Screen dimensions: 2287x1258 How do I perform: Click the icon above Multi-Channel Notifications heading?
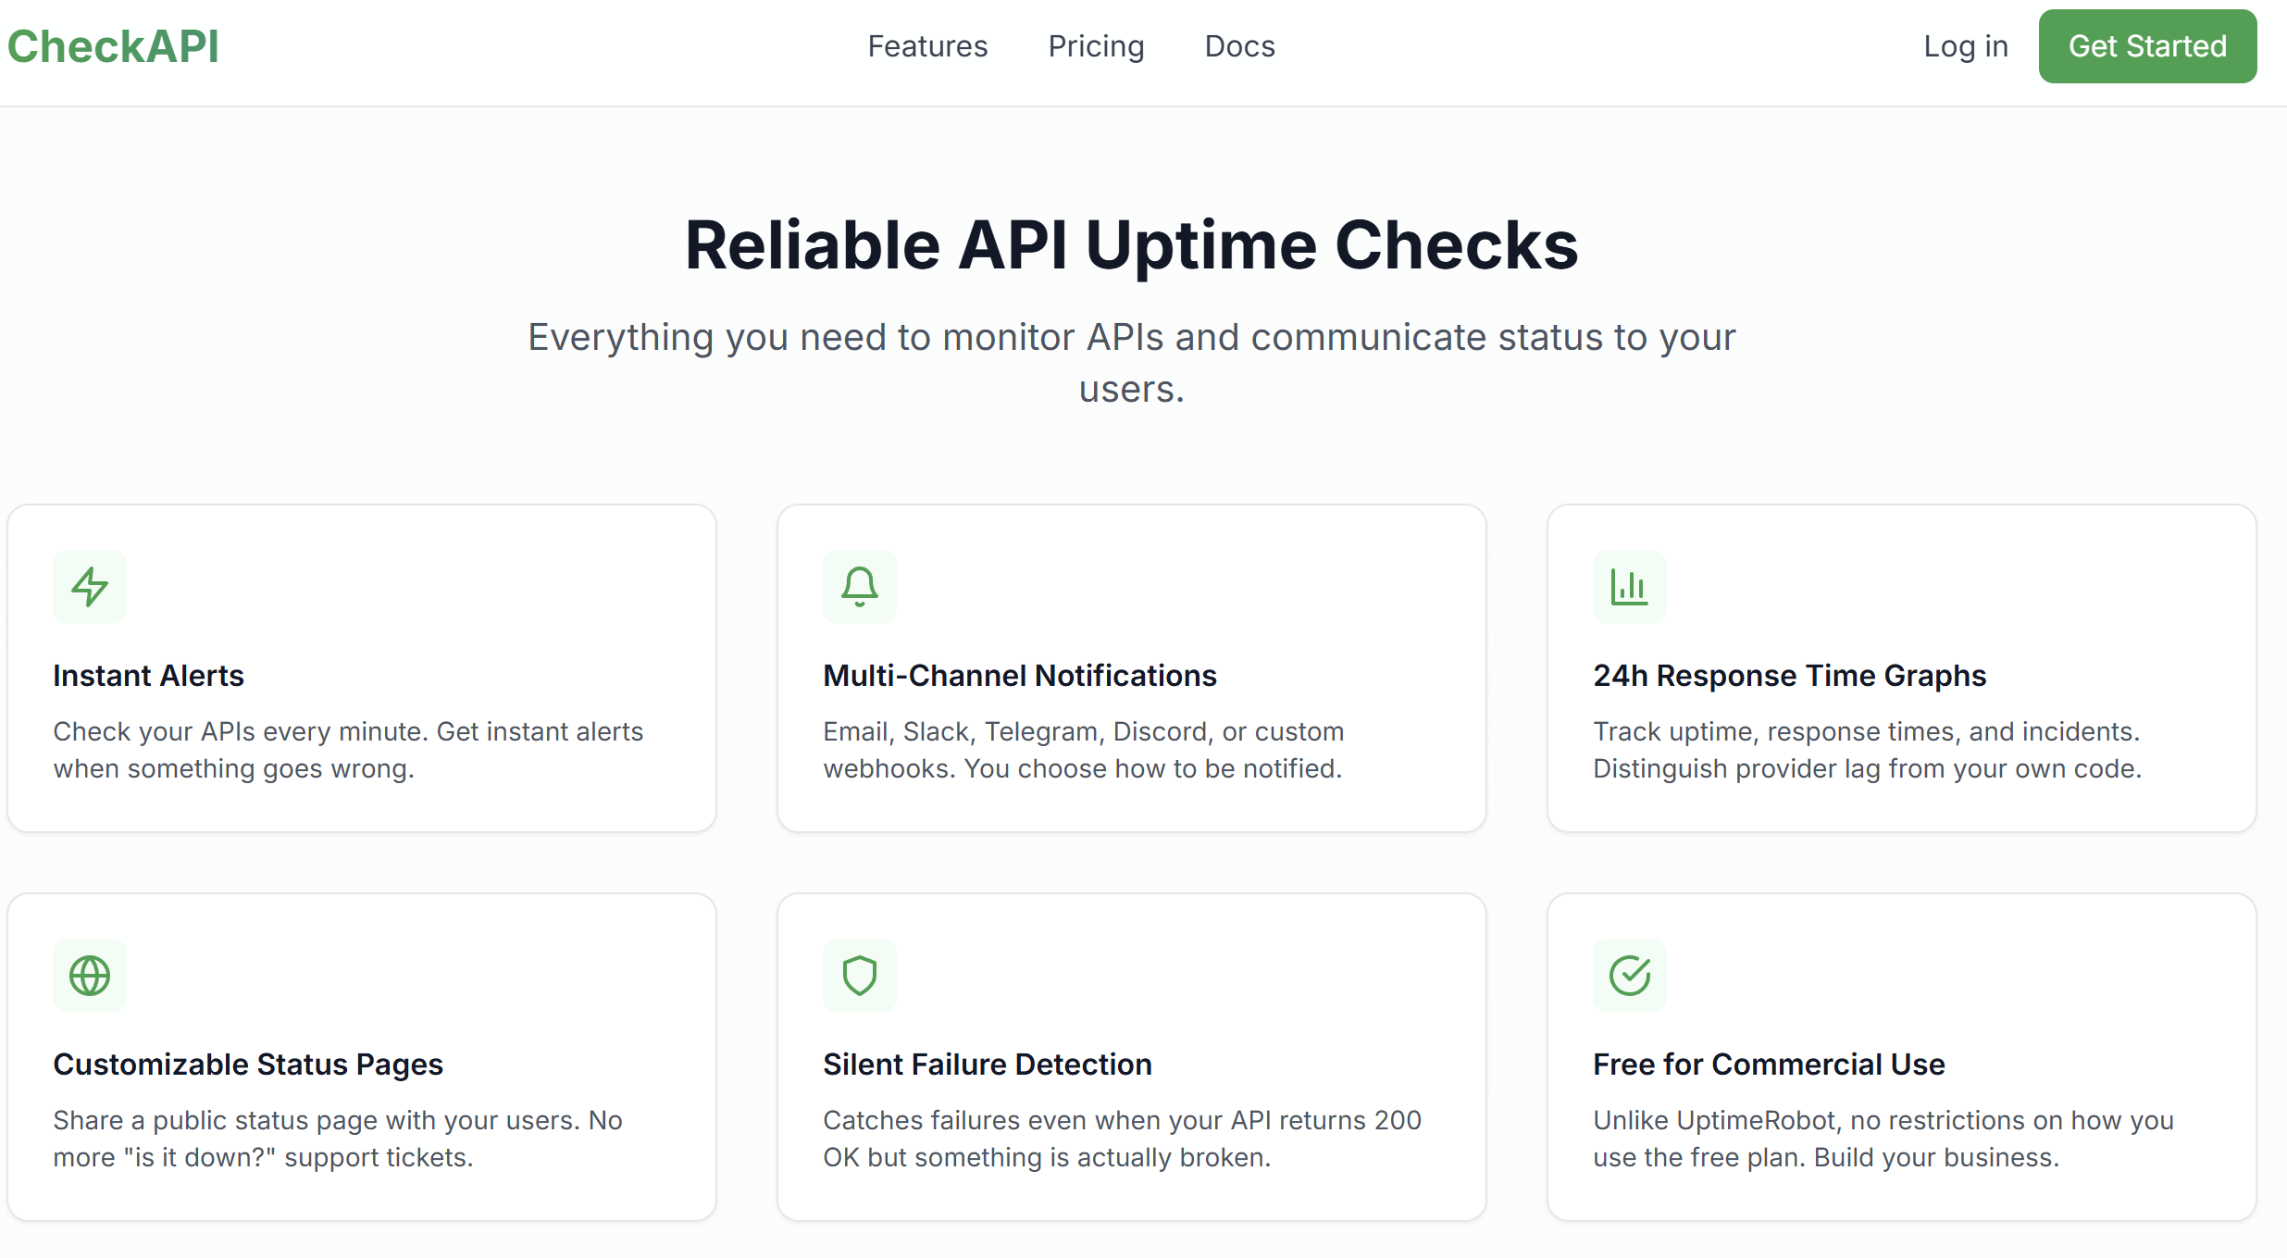(x=859, y=586)
